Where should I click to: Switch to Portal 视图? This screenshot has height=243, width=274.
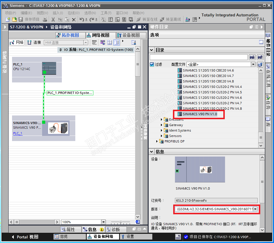pyautogui.click(x=25, y=237)
